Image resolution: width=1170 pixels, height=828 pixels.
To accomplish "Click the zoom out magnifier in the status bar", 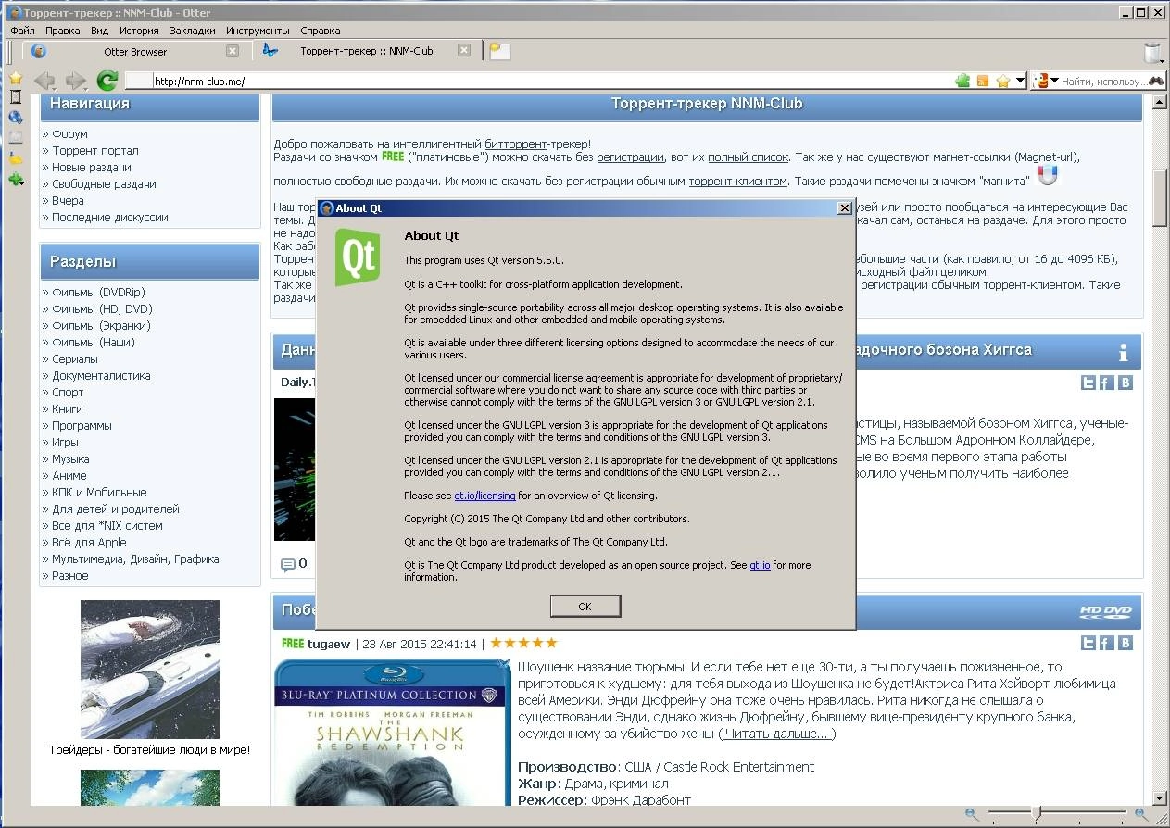I will click(x=971, y=814).
